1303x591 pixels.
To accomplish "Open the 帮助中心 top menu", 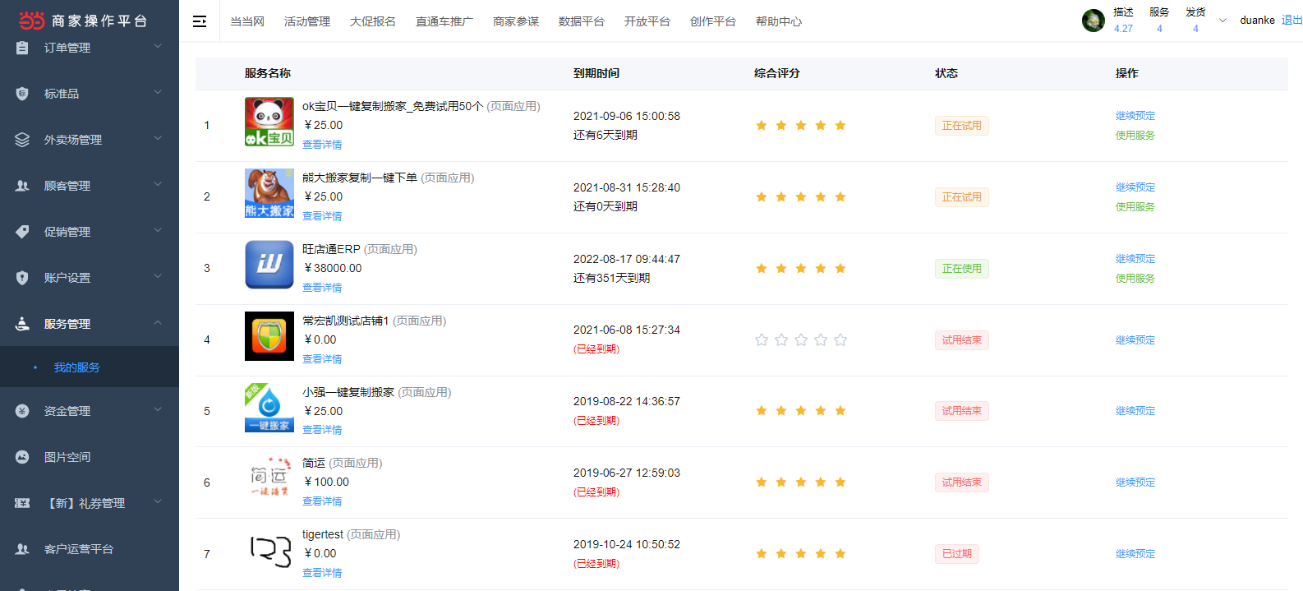I will 779,21.
